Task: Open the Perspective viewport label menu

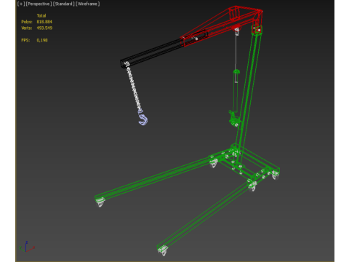Action: pos(39,4)
